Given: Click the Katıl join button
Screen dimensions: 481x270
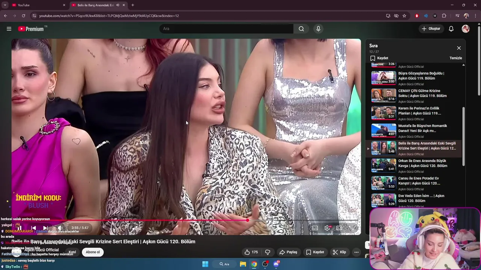Looking at the screenshot, I should pos(72,252).
